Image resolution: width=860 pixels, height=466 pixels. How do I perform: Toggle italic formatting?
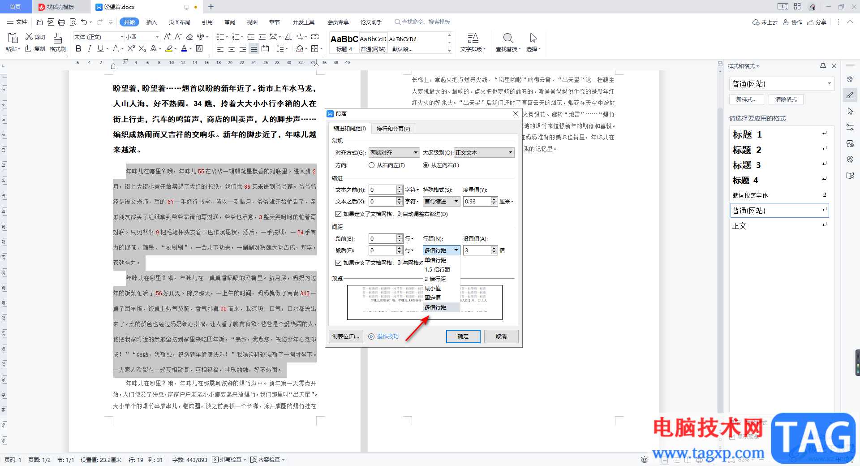(x=89, y=48)
